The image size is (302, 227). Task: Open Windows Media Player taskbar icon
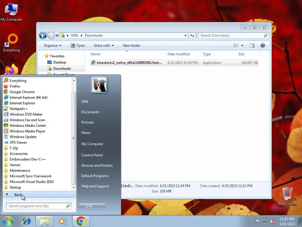coord(63,221)
